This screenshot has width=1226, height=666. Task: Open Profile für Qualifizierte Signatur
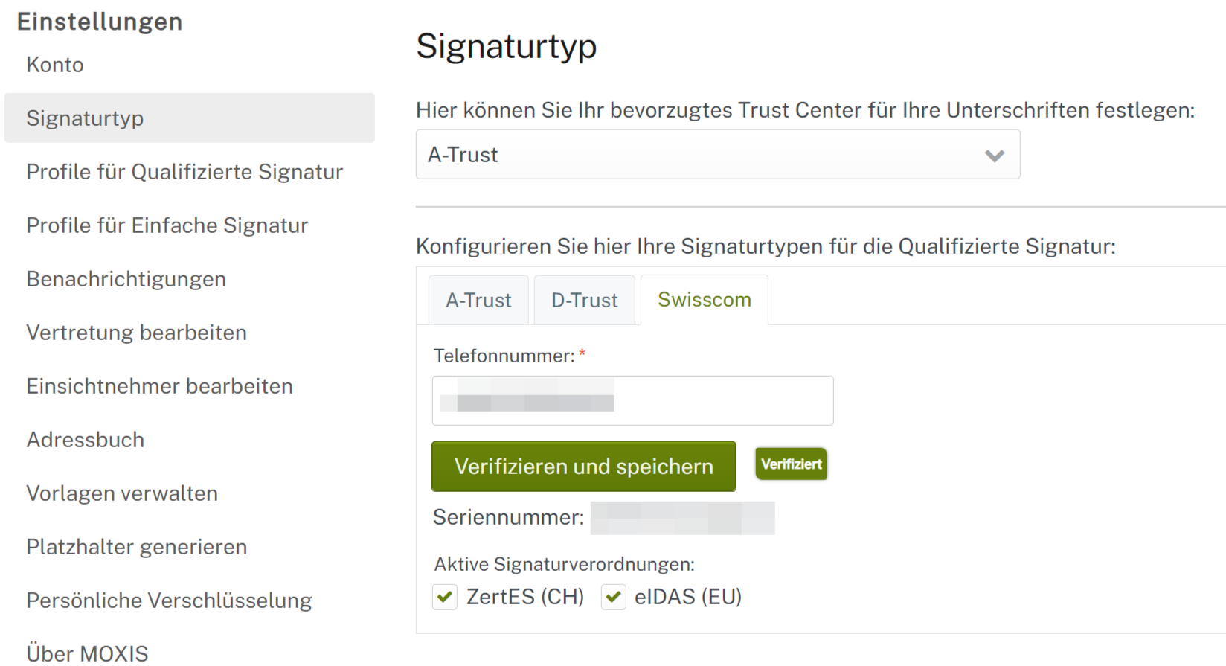click(184, 172)
